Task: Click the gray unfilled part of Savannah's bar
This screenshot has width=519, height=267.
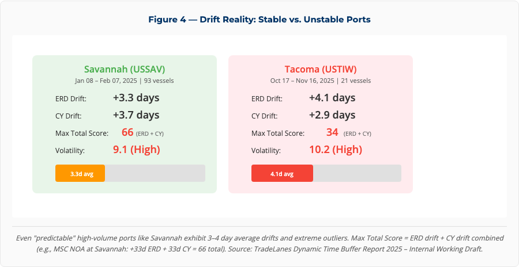Action: pos(155,173)
